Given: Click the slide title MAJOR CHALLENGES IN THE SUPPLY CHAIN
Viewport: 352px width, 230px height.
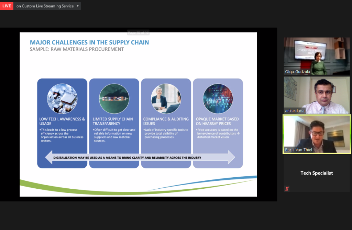Looking at the screenshot, I should pyautogui.click(x=89, y=42).
